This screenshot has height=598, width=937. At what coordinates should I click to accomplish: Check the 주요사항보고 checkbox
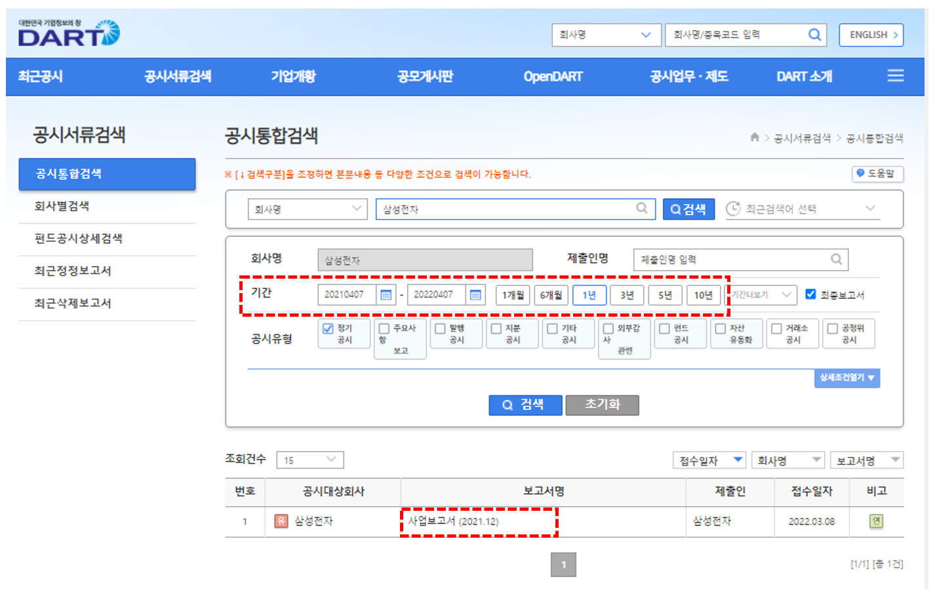click(x=384, y=329)
